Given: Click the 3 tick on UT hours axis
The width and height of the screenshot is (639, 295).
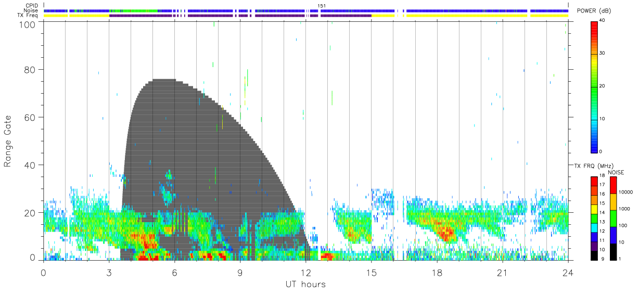Looking at the screenshot, I should [109, 272].
